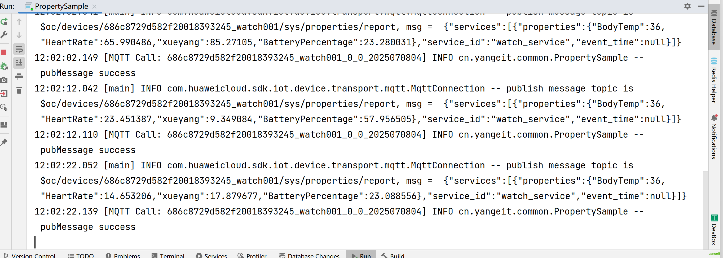Stop the running process with red square

point(4,52)
